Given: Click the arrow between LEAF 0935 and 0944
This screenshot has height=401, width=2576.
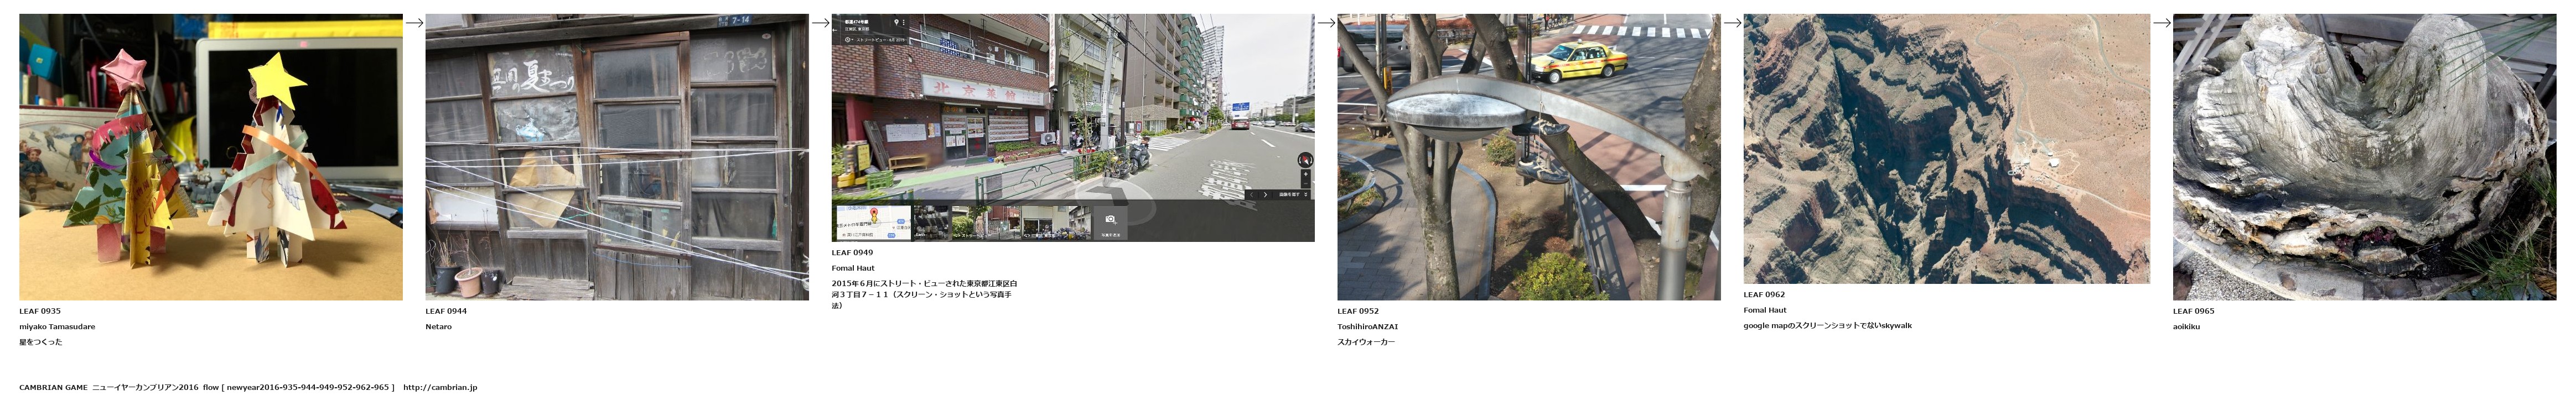Looking at the screenshot, I should tap(414, 22).
